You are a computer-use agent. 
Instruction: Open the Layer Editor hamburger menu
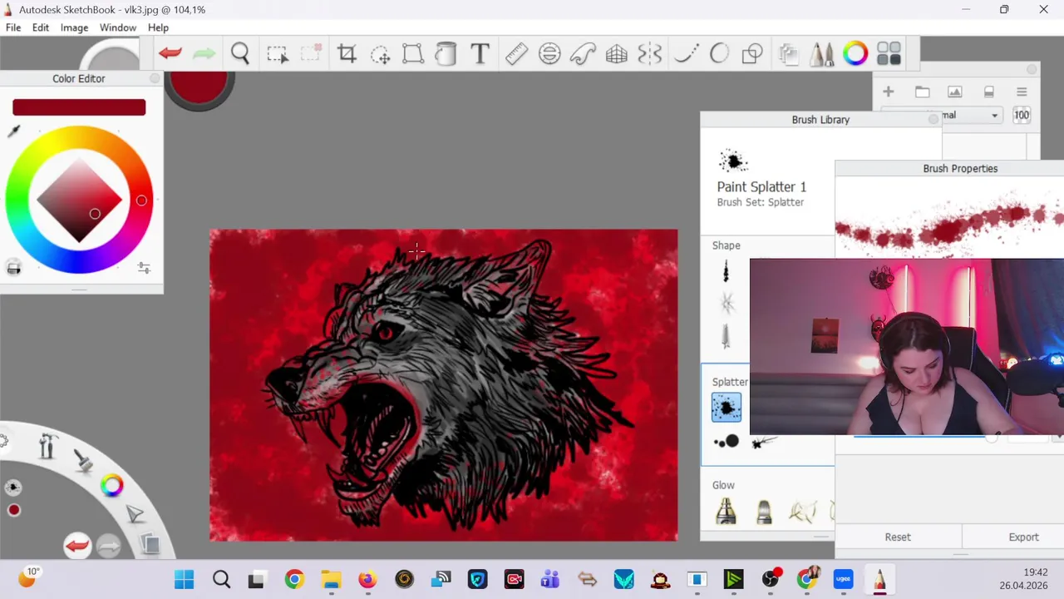(1022, 92)
